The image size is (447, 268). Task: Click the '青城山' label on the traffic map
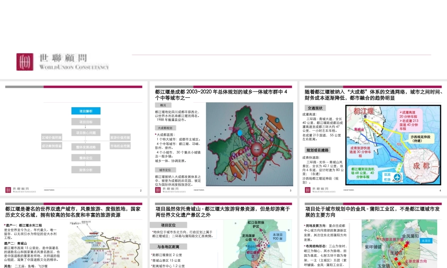click(x=359, y=129)
